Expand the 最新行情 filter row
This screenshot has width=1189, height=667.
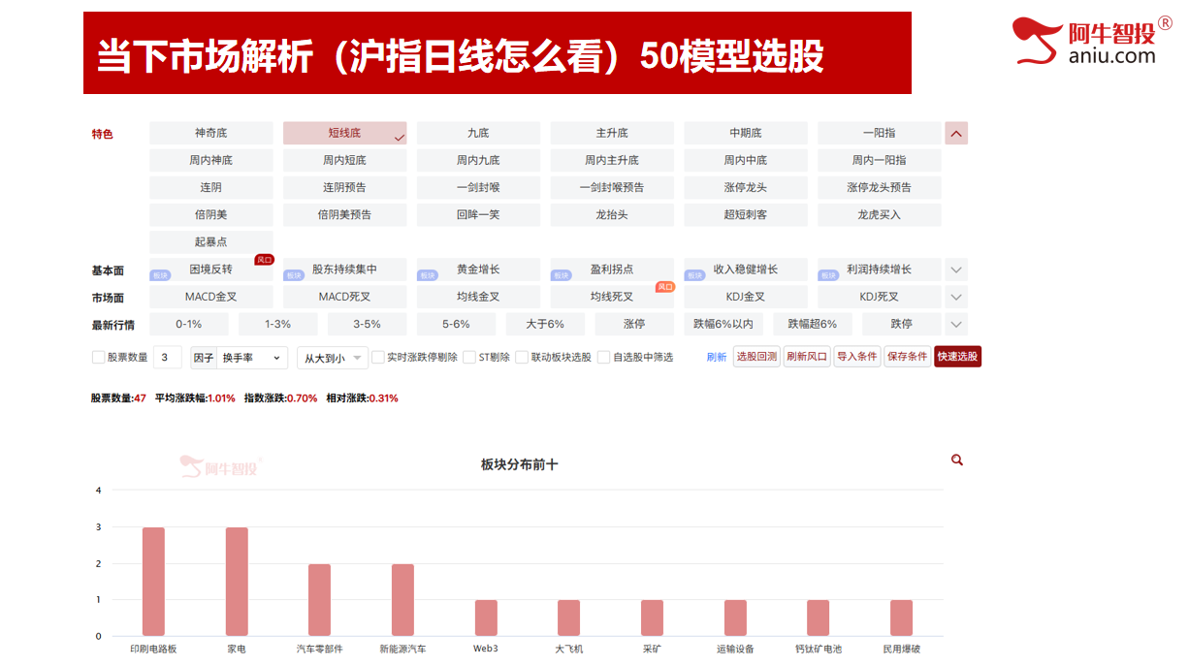[x=956, y=324]
